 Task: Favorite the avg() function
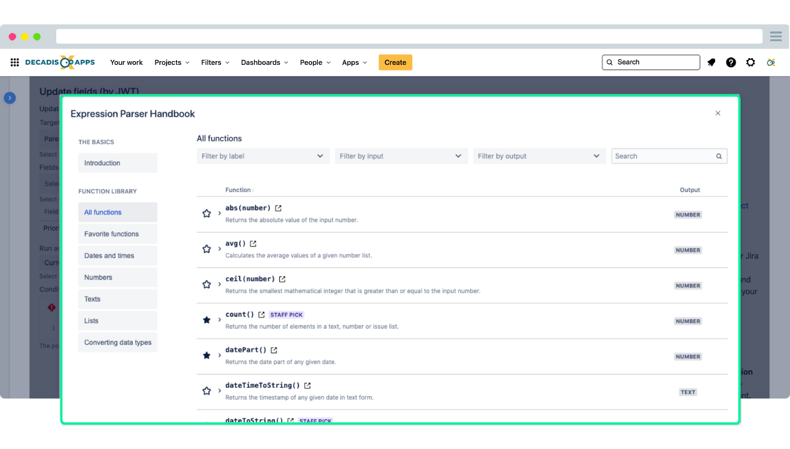[x=207, y=249]
